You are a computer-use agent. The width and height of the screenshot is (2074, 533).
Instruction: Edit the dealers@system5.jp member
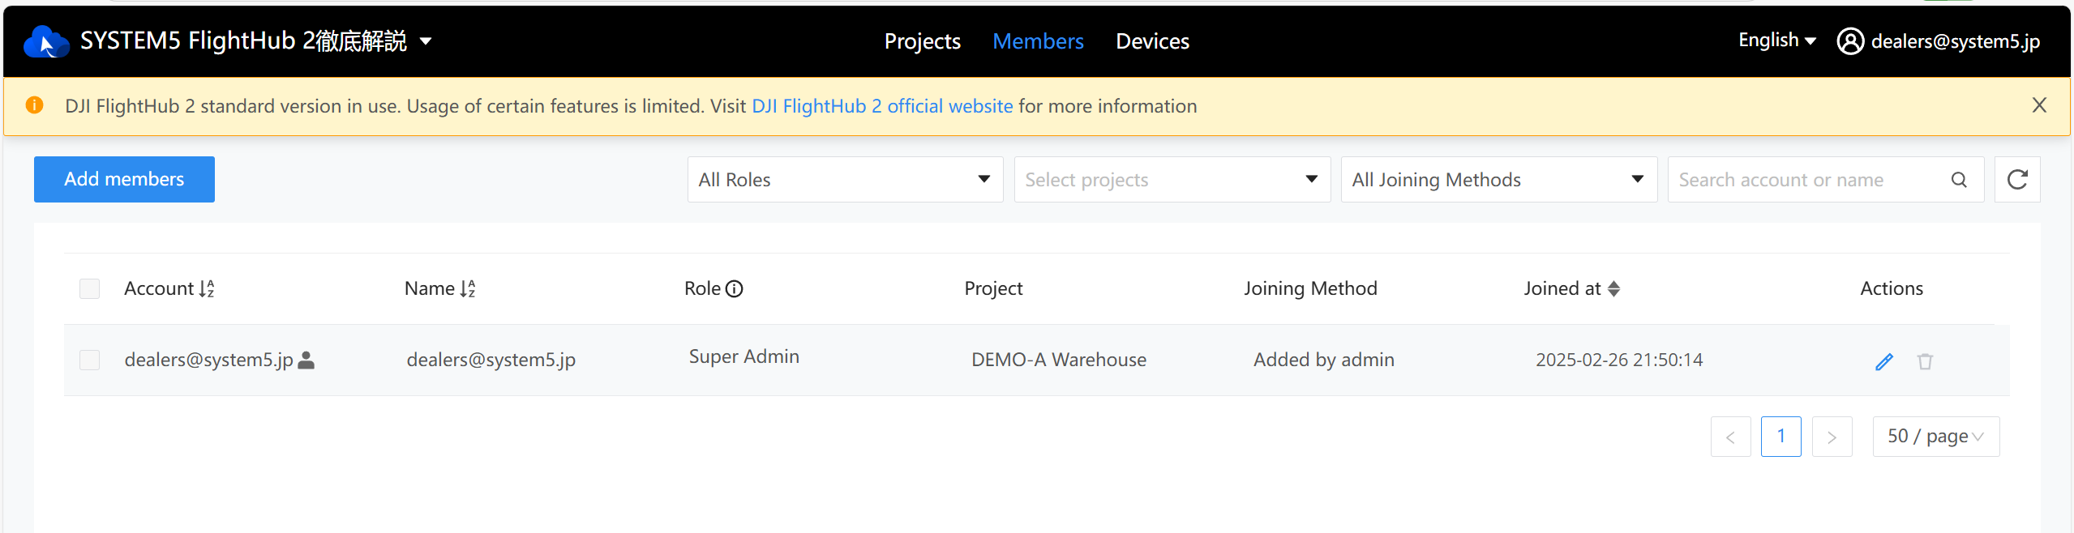tap(1884, 361)
